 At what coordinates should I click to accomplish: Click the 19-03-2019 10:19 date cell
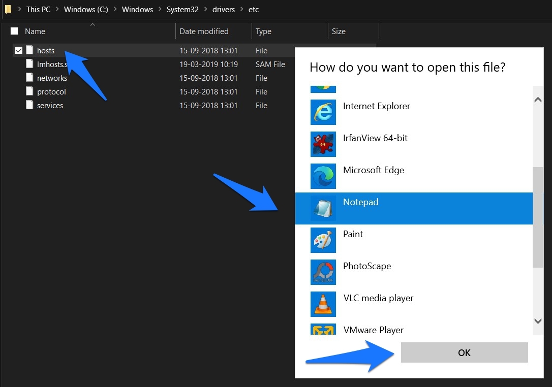point(209,64)
